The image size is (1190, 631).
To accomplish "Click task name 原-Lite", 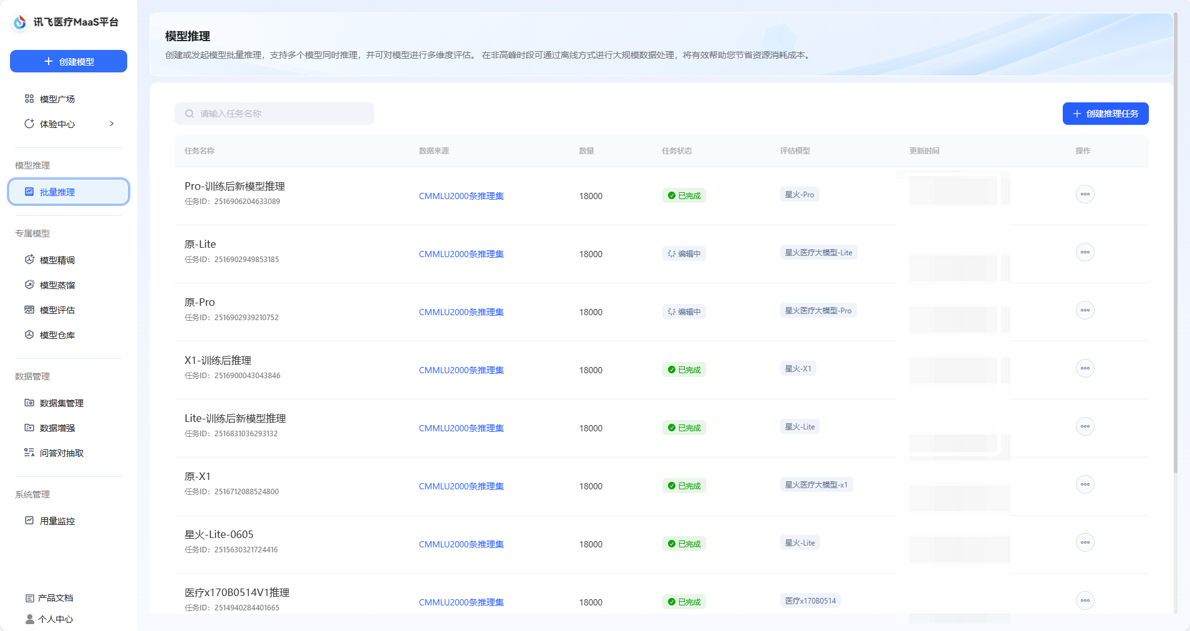I will click(x=200, y=244).
